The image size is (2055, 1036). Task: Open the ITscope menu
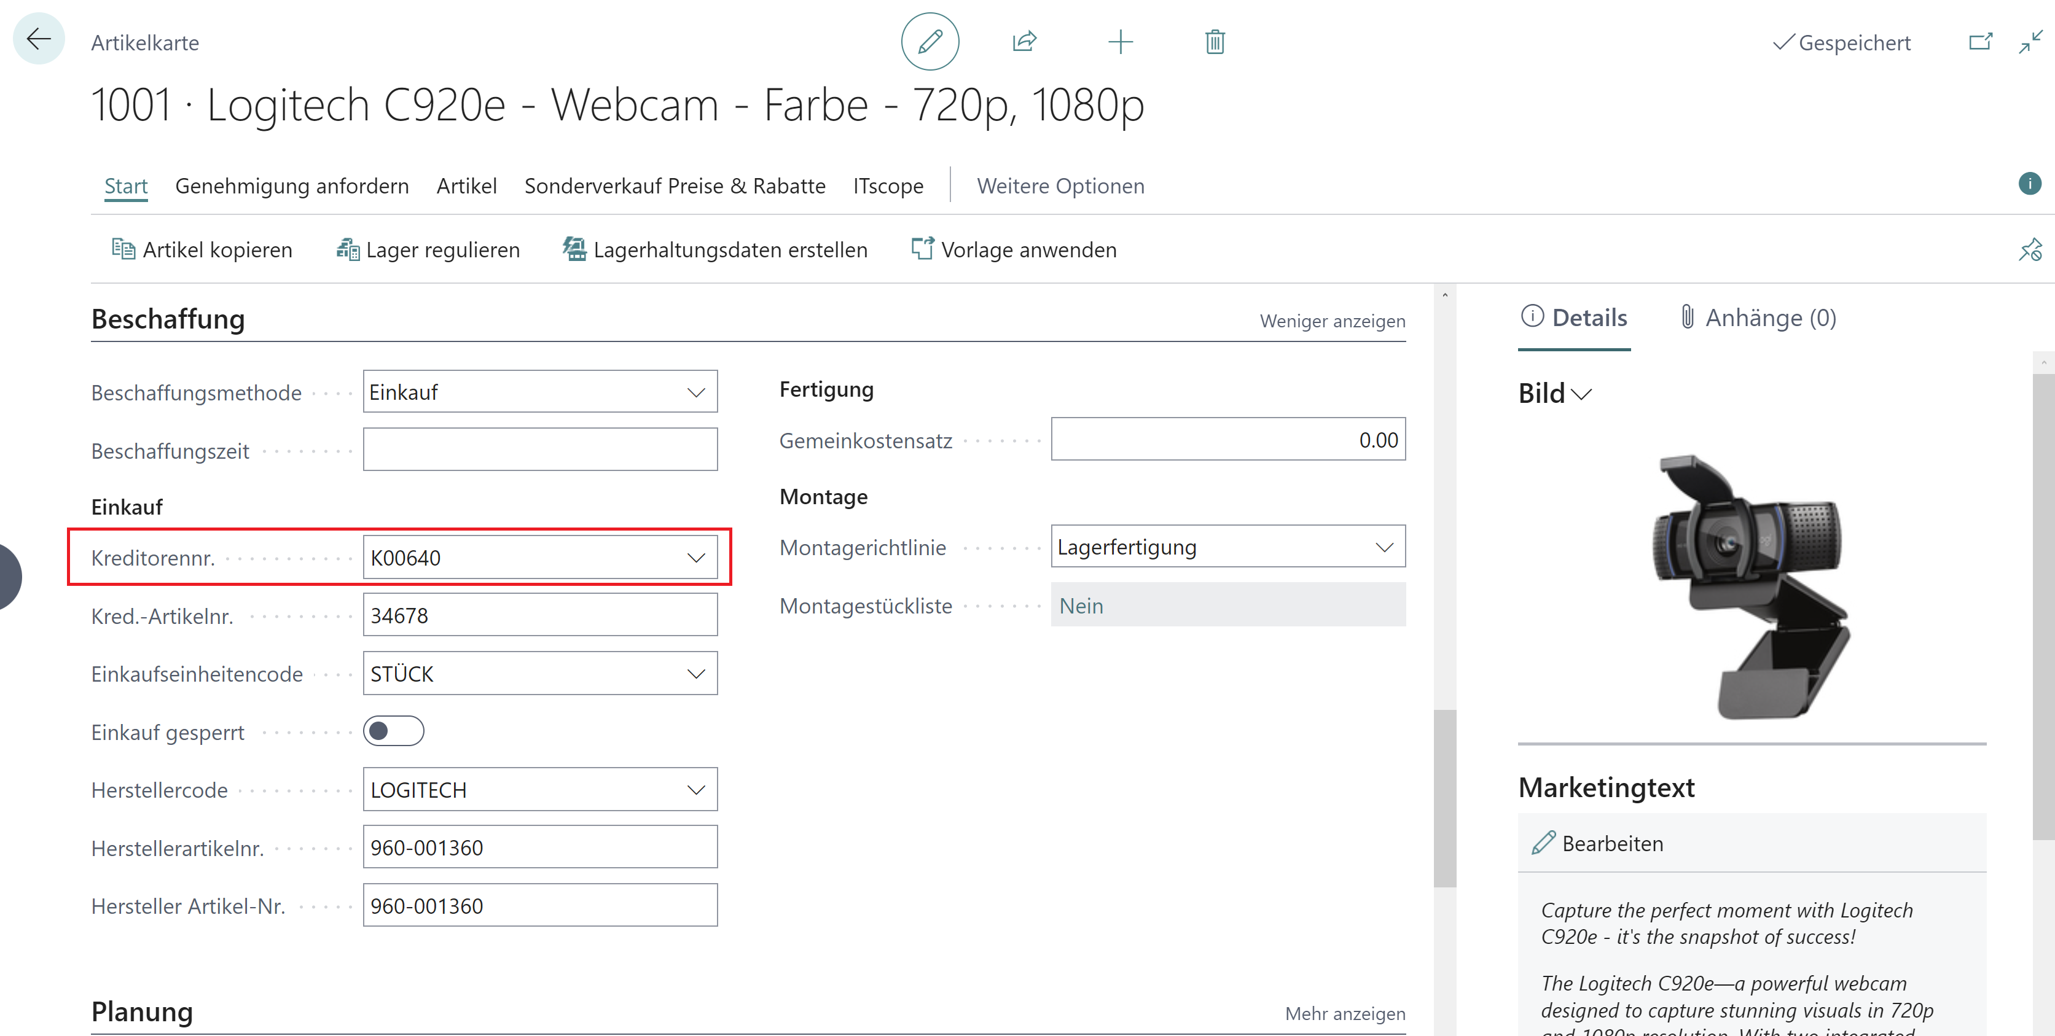click(888, 186)
